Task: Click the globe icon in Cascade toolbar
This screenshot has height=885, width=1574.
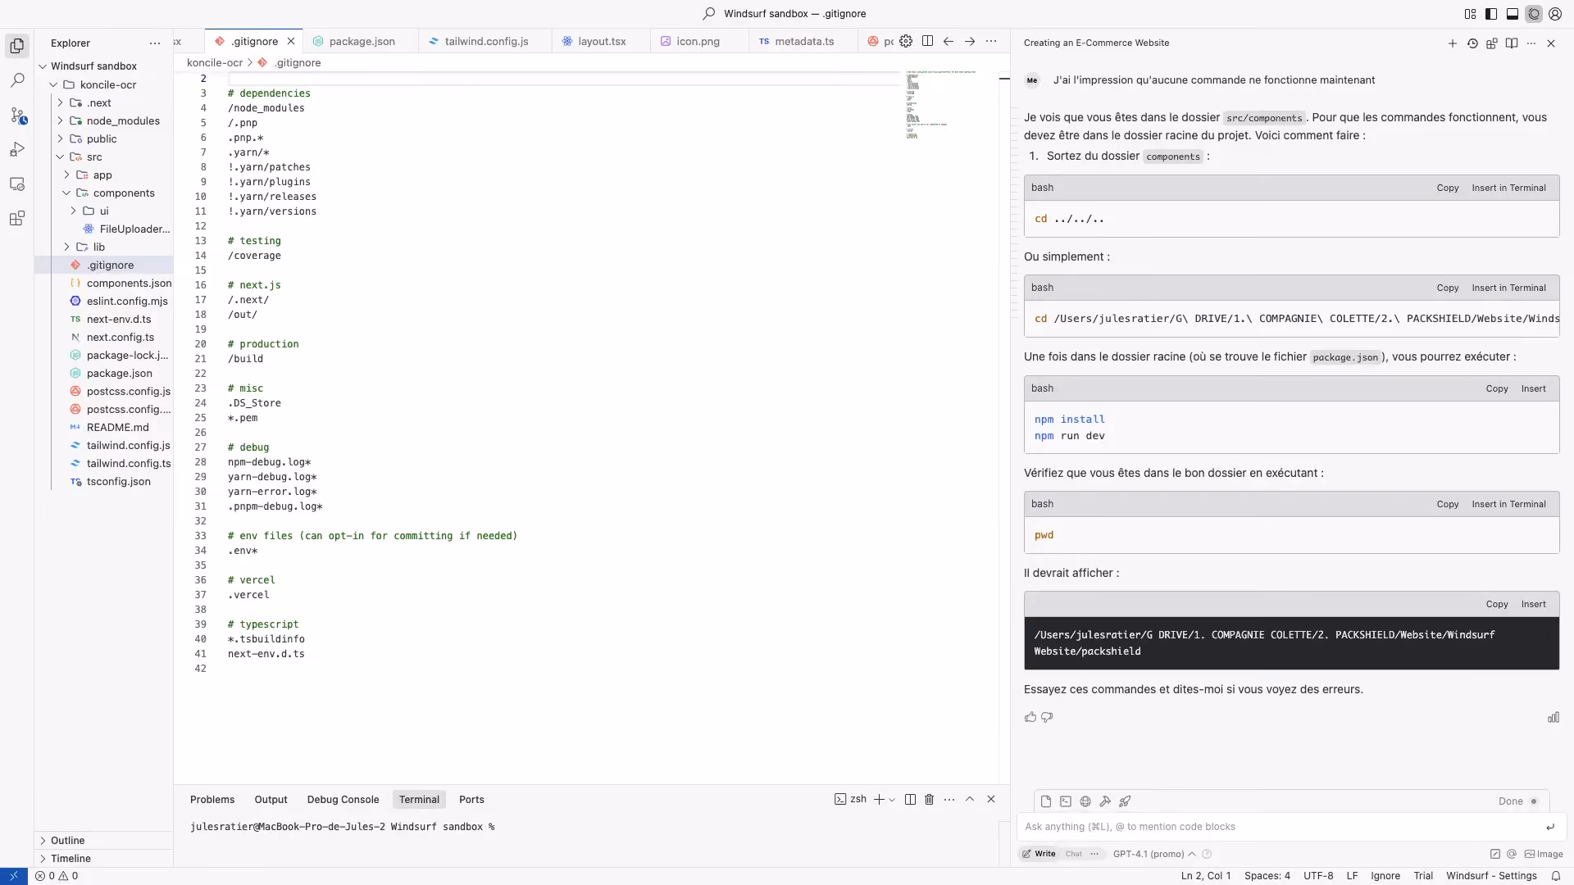Action: (x=1085, y=801)
